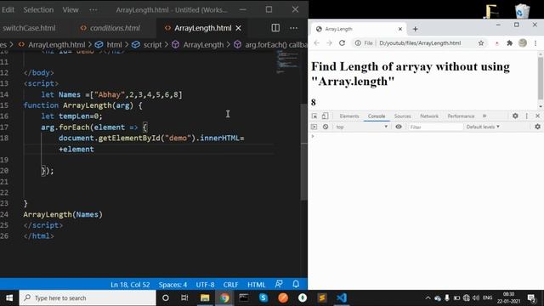Viewport: 544px width, 306px height.
Task: Click the console Filter input
Action: 435,127
